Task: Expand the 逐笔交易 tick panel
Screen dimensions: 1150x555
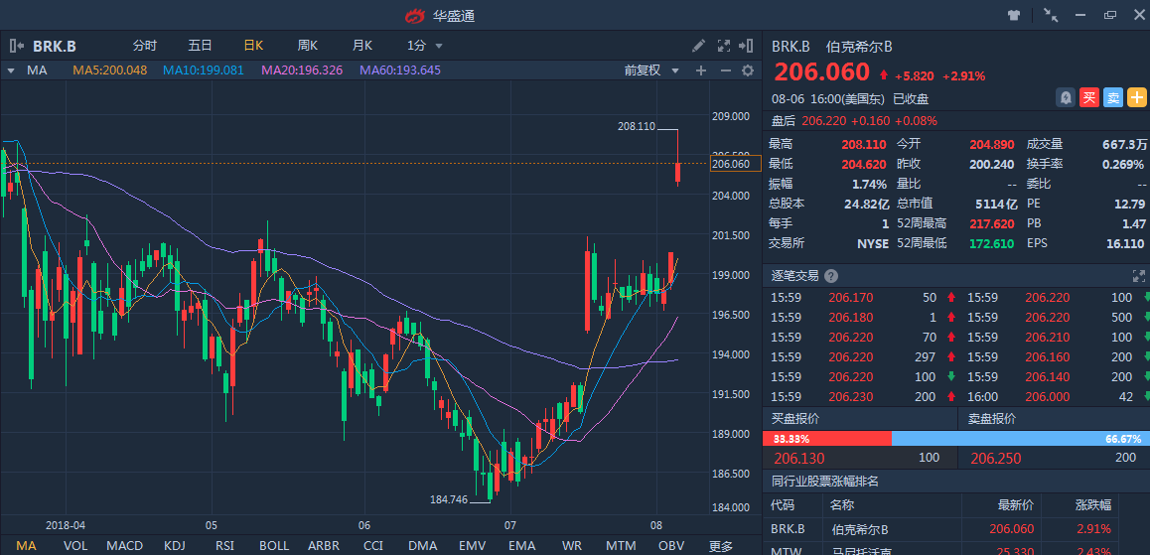Action: pos(1138,276)
